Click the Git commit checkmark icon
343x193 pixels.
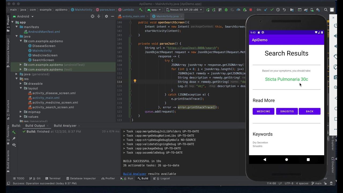point(272,10)
